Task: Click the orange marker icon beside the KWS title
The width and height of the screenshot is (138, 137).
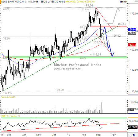Action: pyautogui.click(x=0, y=2)
